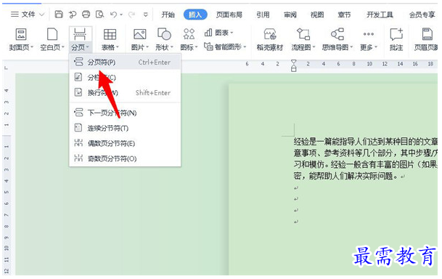
Task: Insert a 空白页 blank page
Action: 52,39
